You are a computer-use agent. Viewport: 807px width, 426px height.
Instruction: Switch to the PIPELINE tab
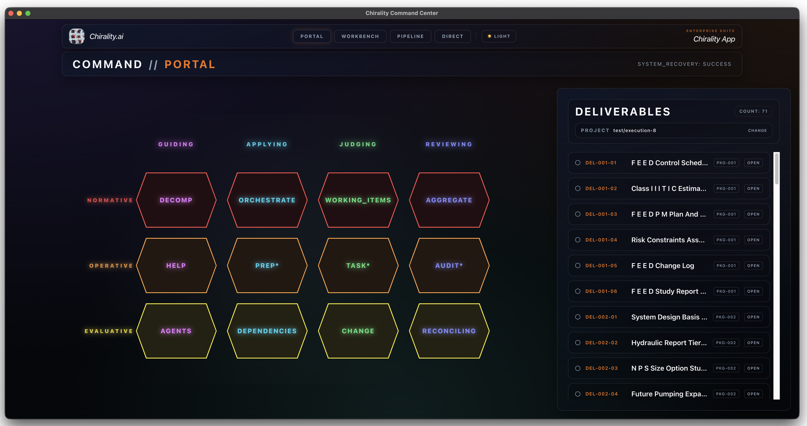coord(410,36)
